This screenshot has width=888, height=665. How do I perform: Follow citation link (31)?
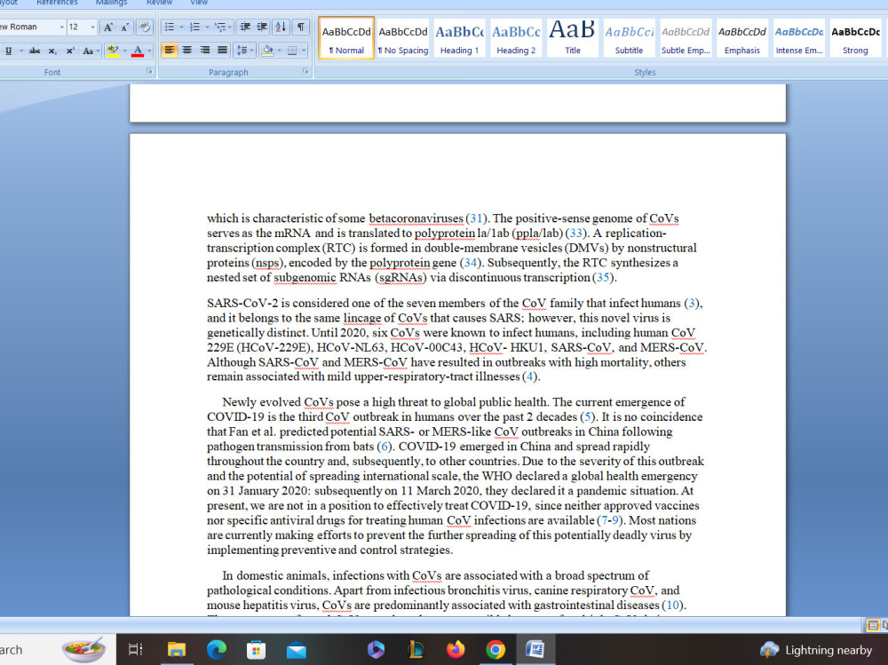point(476,218)
